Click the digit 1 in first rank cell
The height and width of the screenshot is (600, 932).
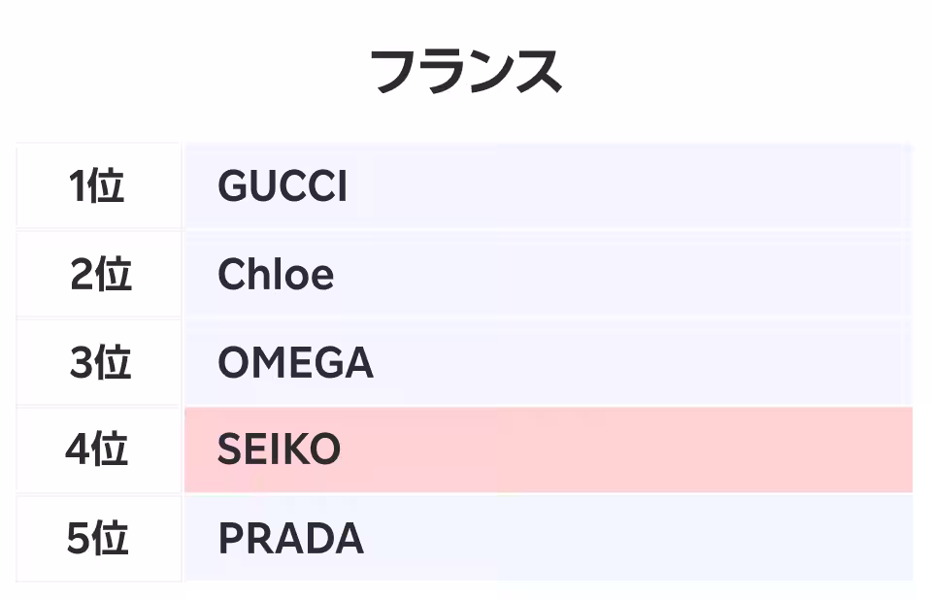point(78,186)
